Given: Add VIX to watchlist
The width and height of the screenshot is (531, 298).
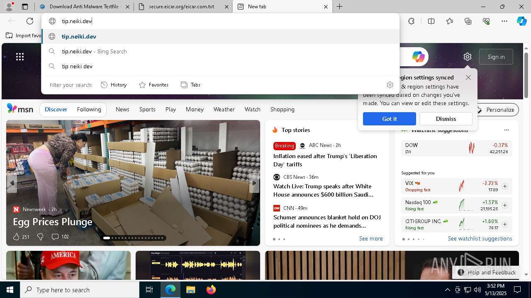Looking at the screenshot, I should (x=505, y=186).
